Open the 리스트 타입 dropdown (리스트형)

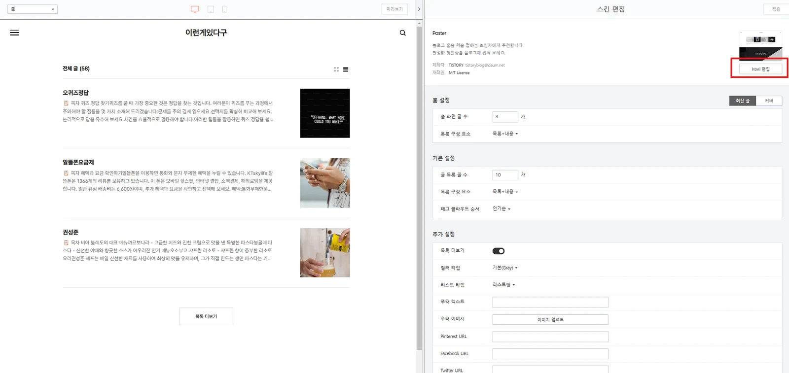503,285
